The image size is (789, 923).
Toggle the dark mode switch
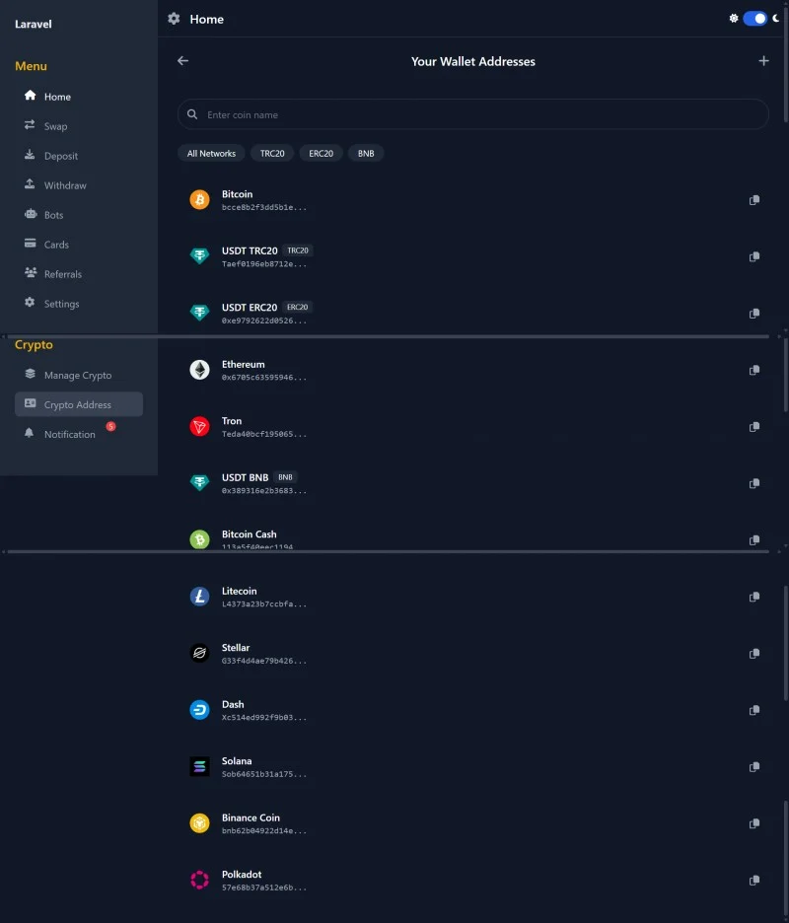click(x=754, y=19)
